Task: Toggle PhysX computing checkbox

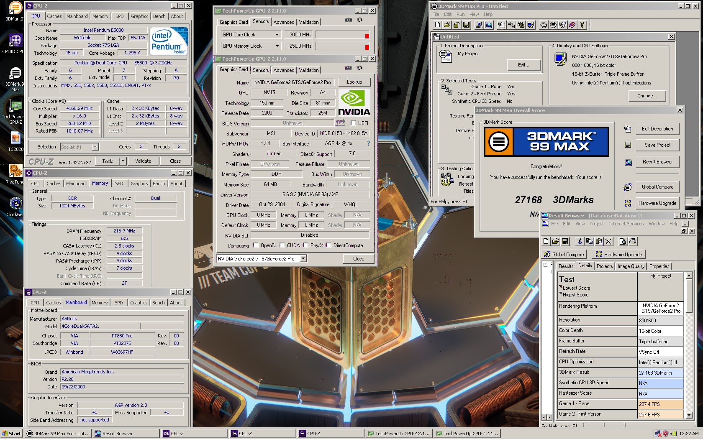Action: [x=306, y=245]
